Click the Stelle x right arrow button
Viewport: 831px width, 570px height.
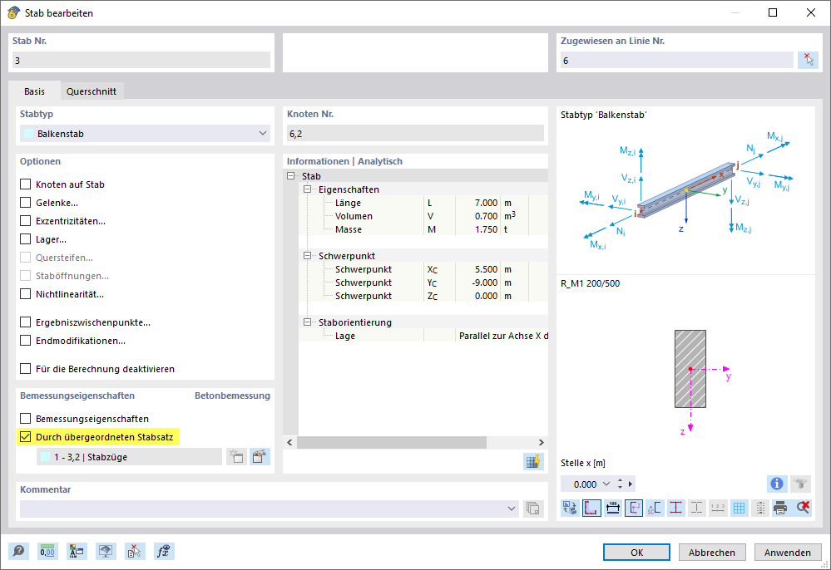[x=631, y=484]
